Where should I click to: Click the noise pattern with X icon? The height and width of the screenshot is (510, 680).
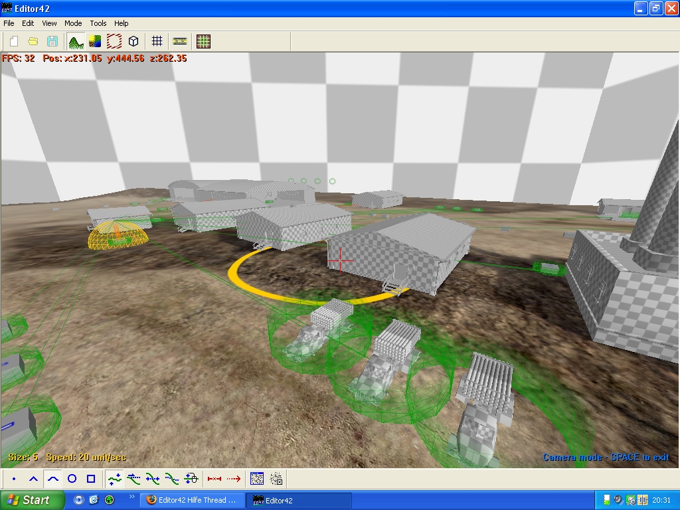coord(276,479)
